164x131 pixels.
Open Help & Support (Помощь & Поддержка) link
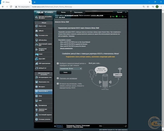[60, 126]
